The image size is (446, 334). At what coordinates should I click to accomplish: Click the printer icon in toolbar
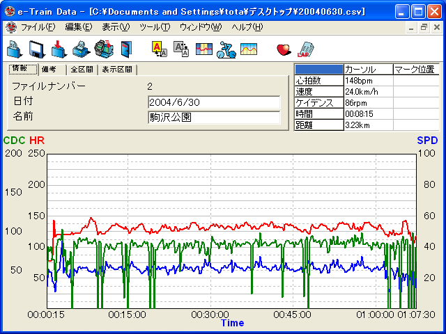click(81, 49)
